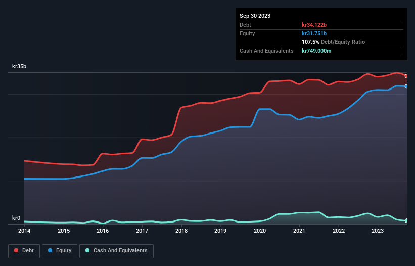Click the 2014 x-axis label
Image resolution: width=415 pixels, height=266 pixels.
point(24,231)
